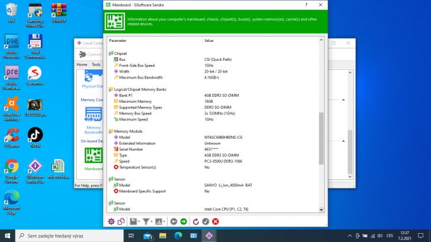
Task: Click the taskbar search box
Action: coord(70,236)
